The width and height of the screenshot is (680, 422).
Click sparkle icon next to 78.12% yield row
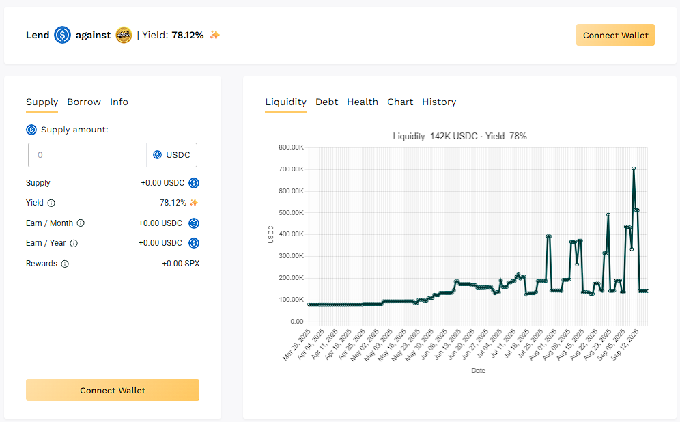tap(194, 203)
